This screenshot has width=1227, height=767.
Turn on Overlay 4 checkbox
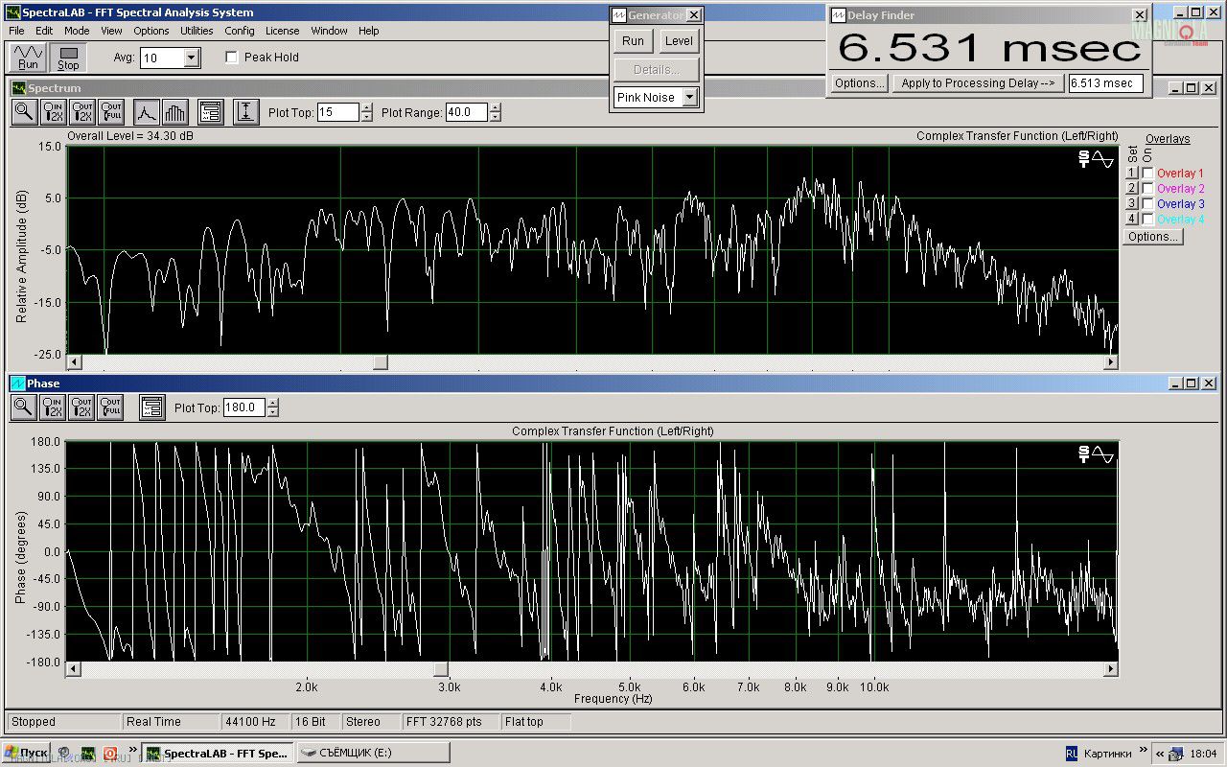pyautogui.click(x=1147, y=220)
